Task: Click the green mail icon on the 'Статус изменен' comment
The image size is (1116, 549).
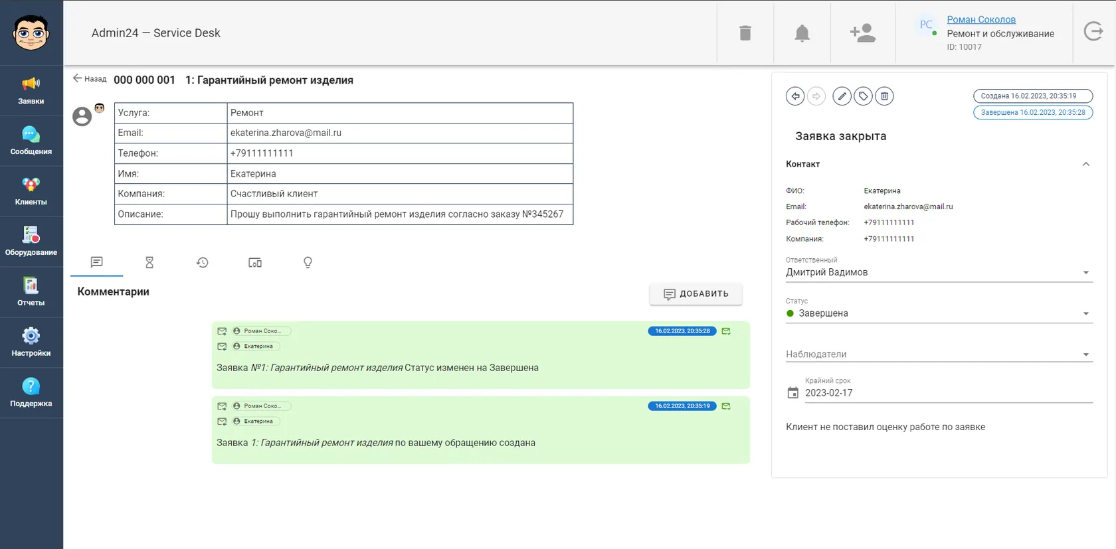Action: click(x=726, y=331)
